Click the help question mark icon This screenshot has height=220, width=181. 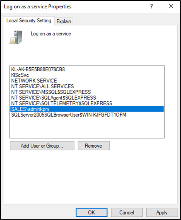coord(151,6)
